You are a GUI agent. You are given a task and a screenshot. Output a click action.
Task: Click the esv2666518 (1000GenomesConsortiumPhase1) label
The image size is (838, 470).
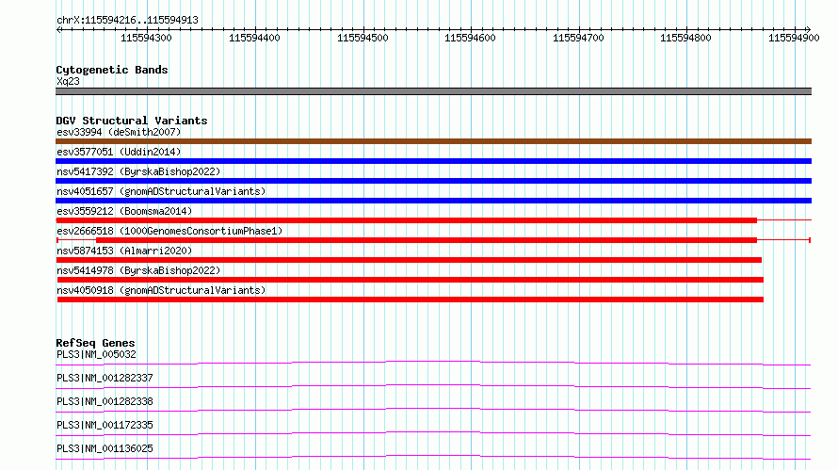pos(169,231)
